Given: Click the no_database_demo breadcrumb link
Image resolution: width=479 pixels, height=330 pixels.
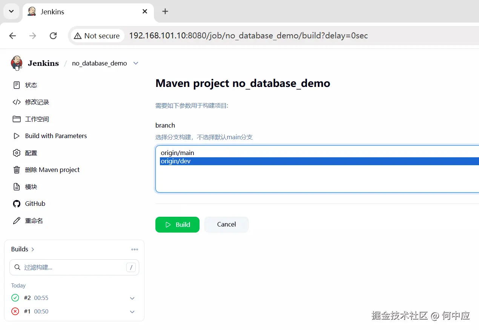Looking at the screenshot, I should (100, 63).
